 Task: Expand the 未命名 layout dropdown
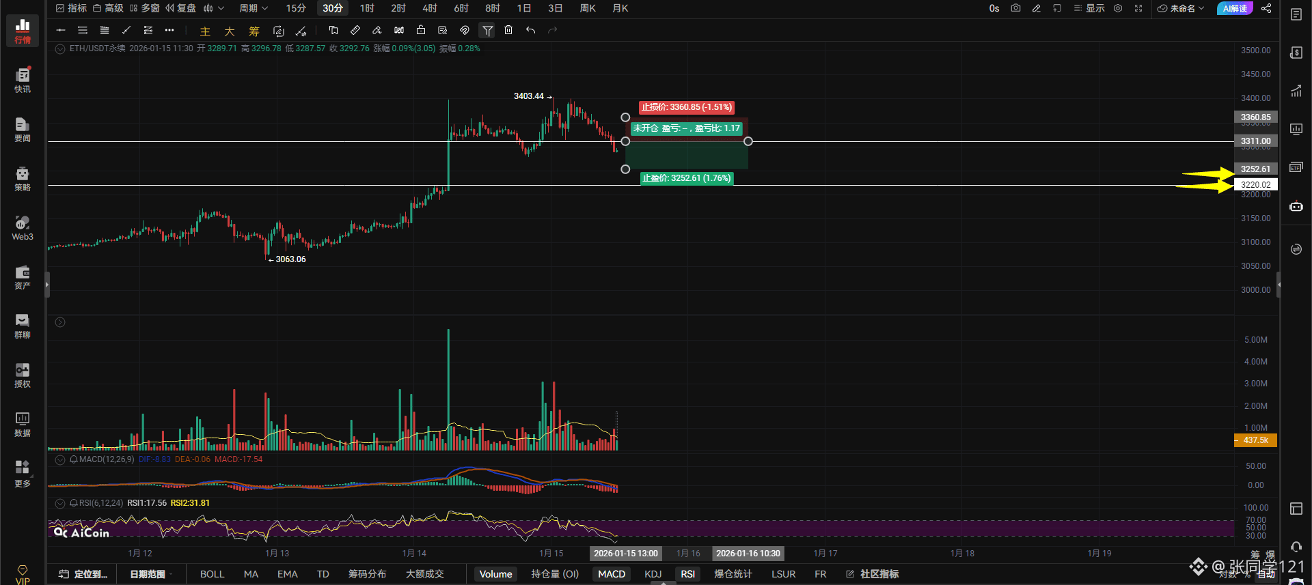1181,8
